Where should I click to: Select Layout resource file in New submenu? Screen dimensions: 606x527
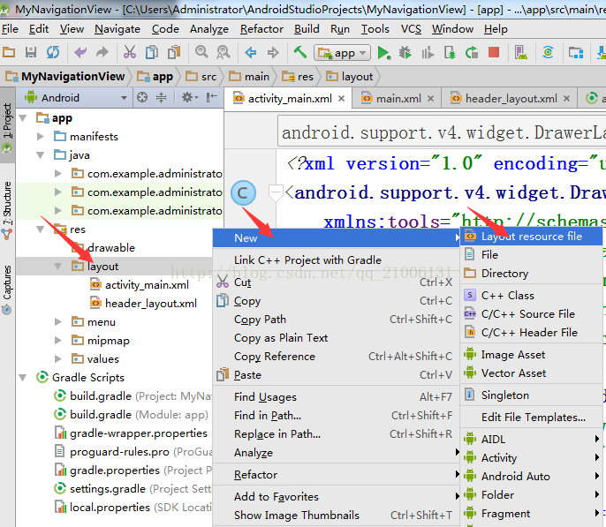click(532, 237)
